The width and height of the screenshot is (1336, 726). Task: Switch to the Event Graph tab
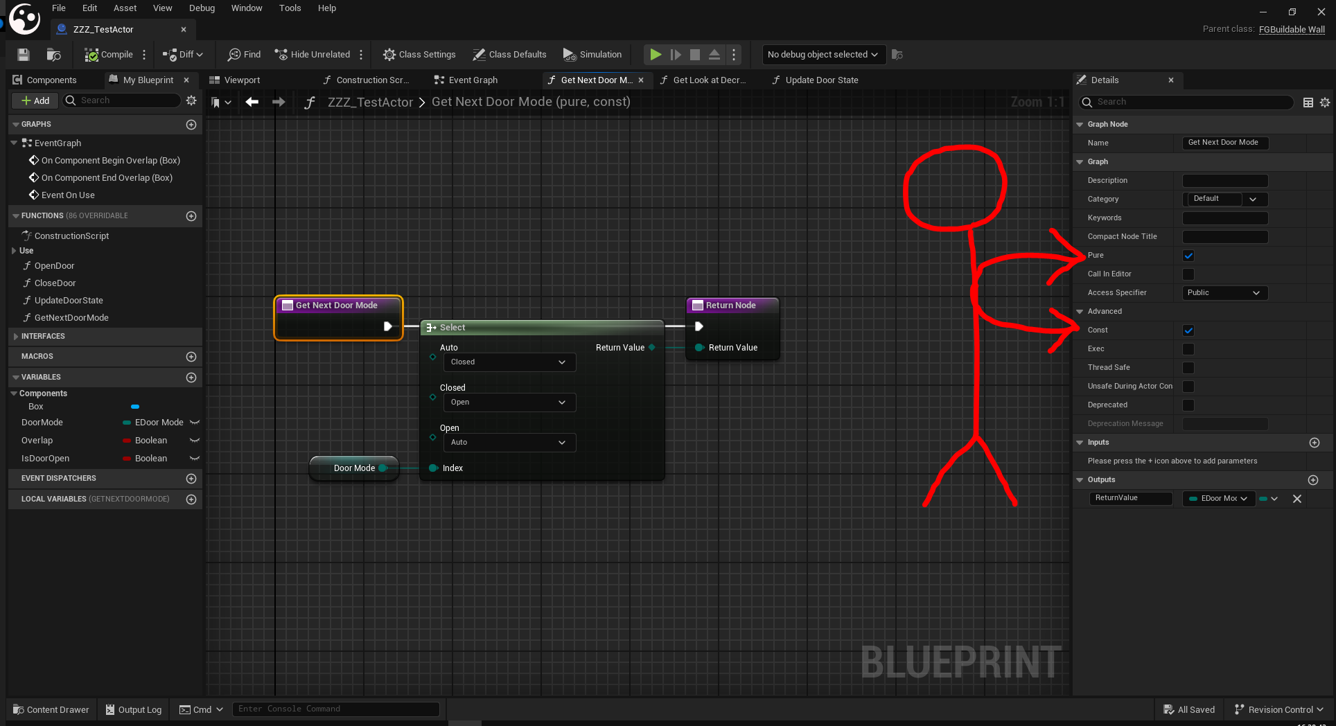click(466, 80)
